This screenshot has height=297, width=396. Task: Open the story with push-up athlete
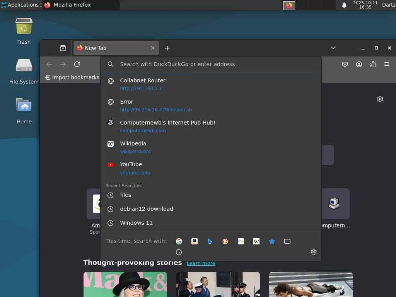pyautogui.click(x=311, y=284)
